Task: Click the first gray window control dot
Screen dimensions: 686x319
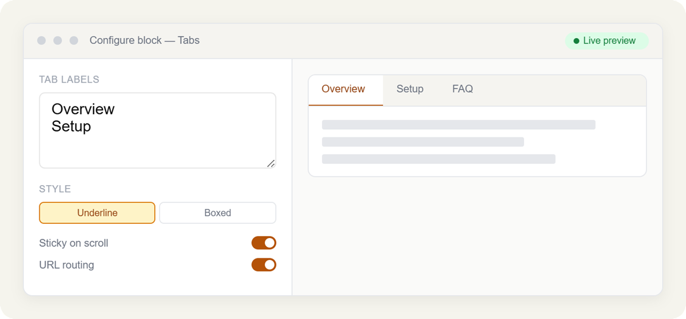Action: 42,40
